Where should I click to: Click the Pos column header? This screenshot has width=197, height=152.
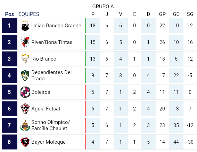(x=9, y=14)
